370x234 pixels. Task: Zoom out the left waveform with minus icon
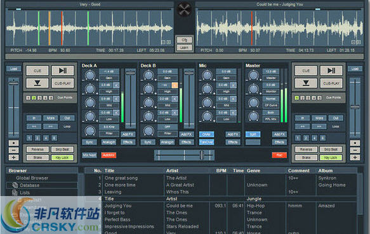pos(163,42)
